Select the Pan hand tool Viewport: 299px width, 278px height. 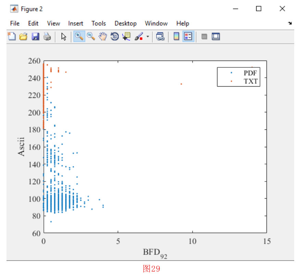coord(103,37)
